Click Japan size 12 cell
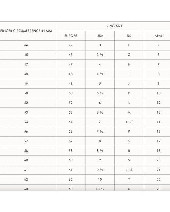 (158, 103)
